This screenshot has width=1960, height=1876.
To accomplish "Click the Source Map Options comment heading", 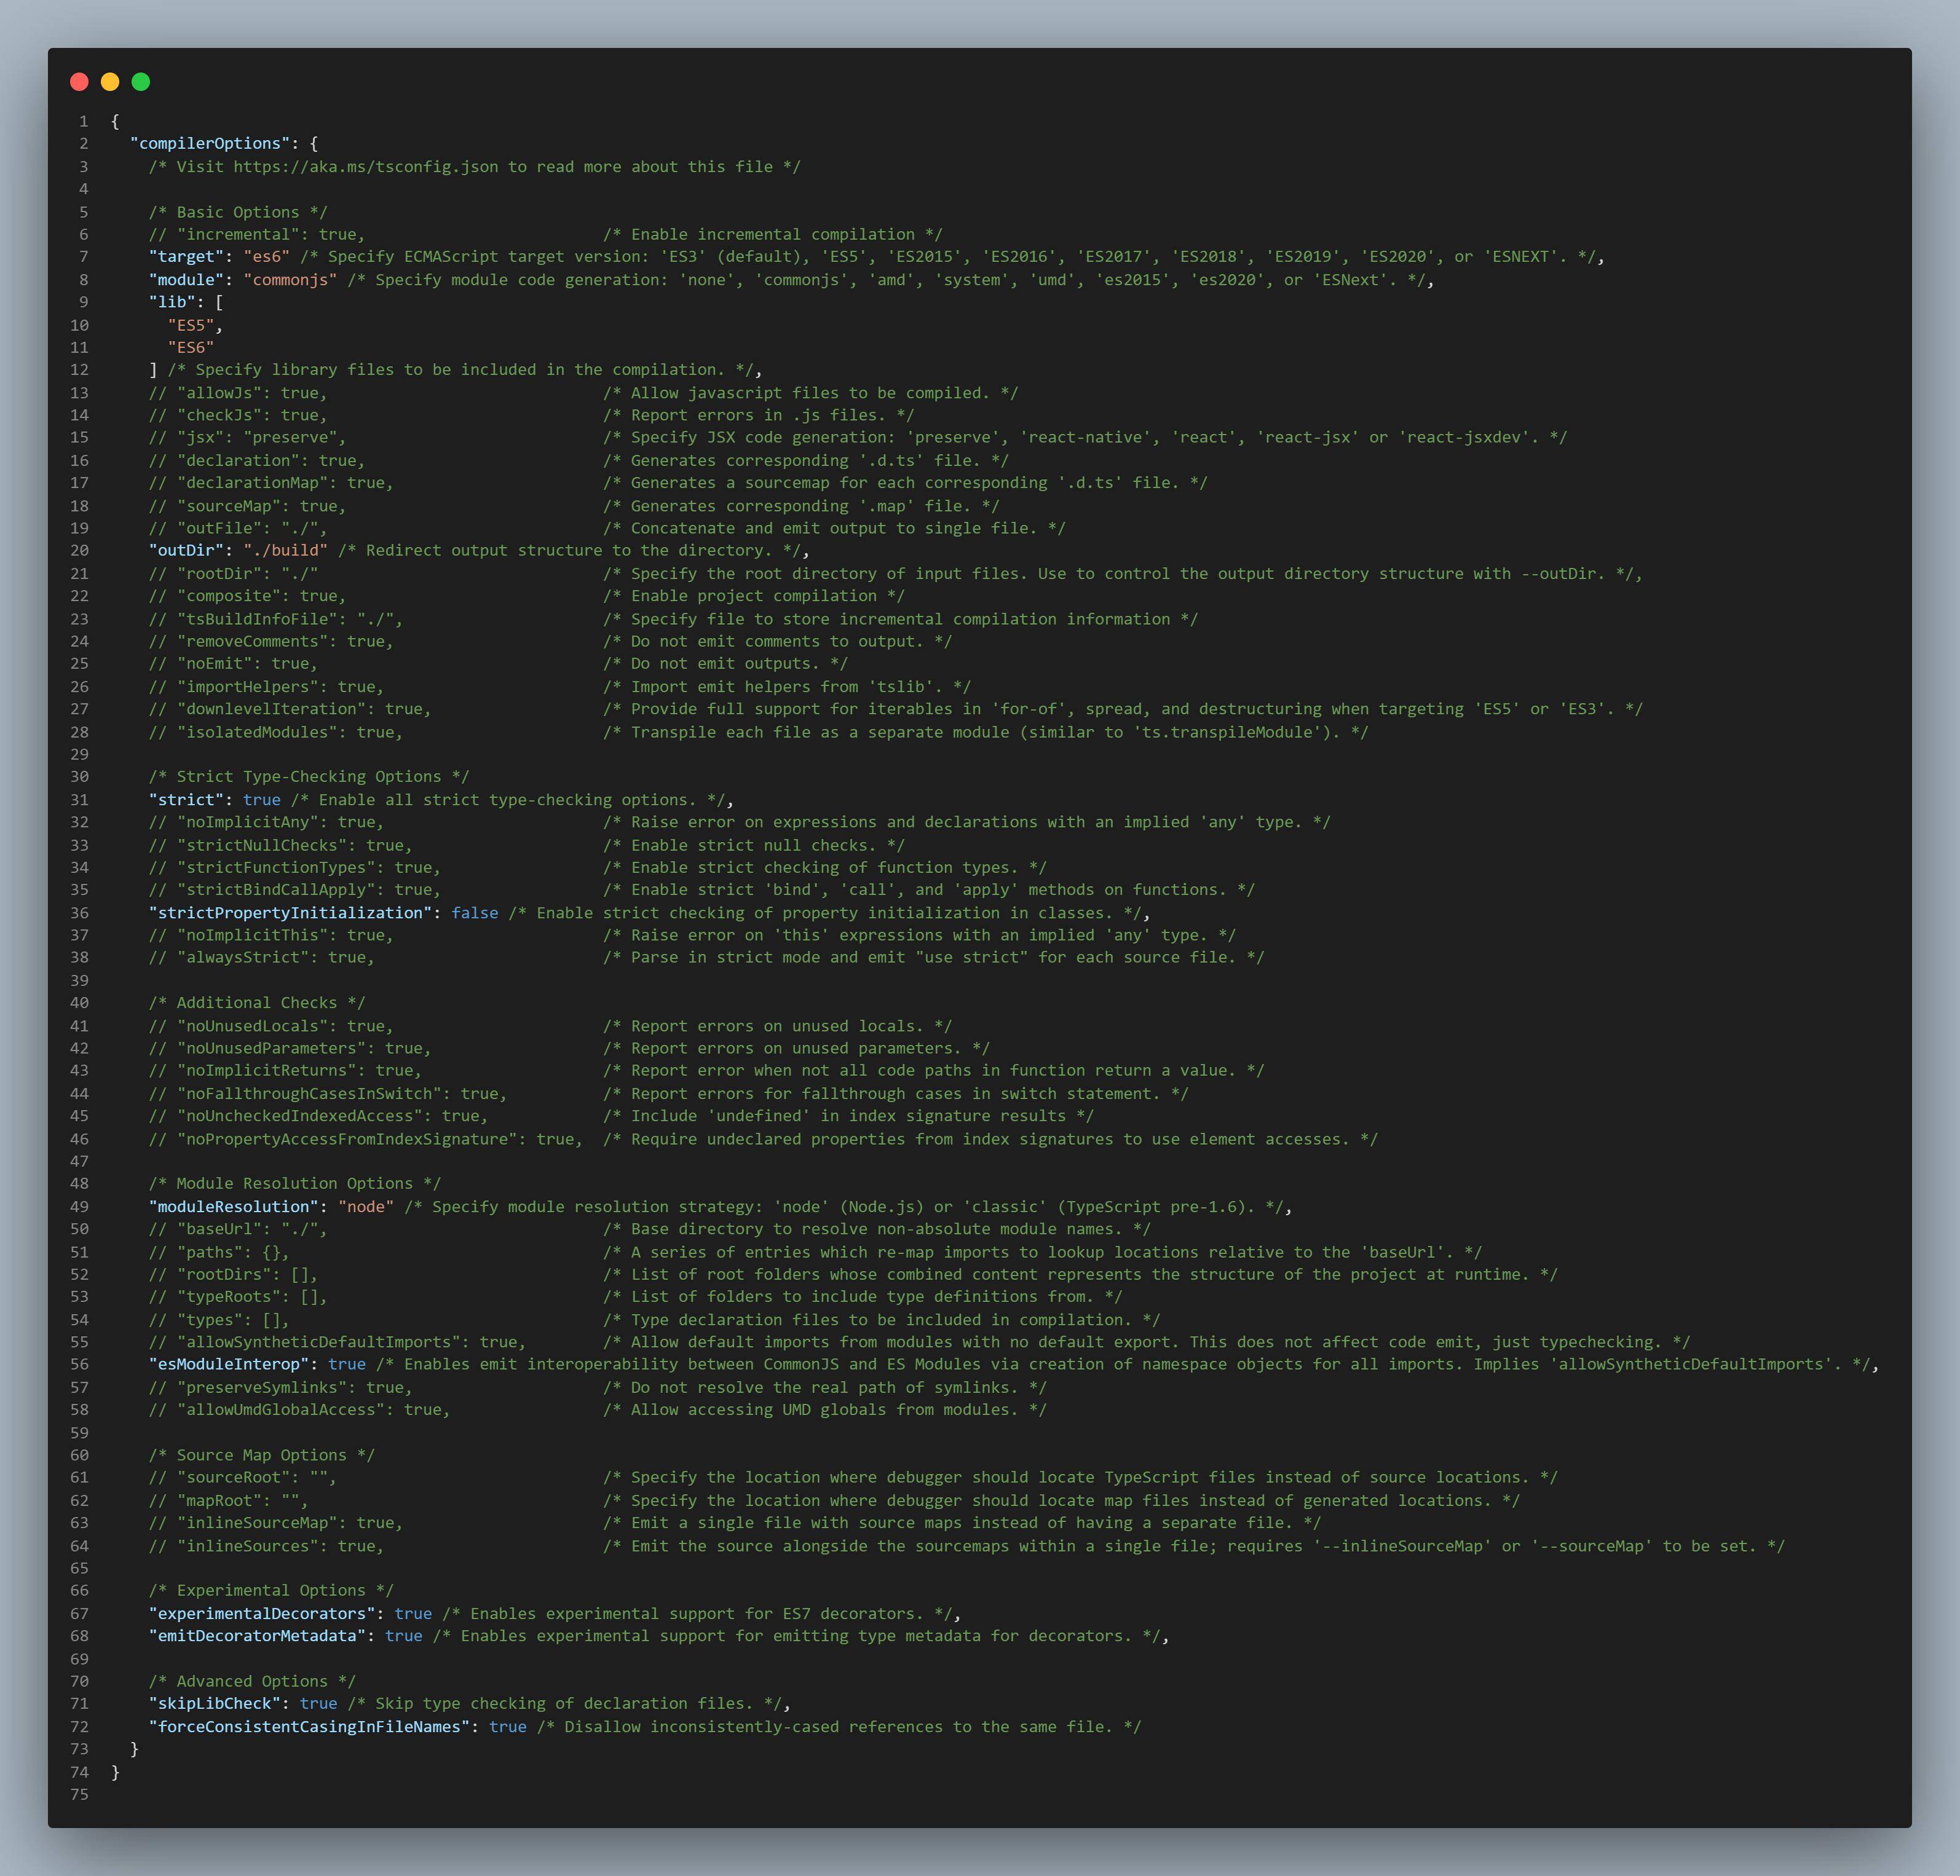I will 262,1455.
